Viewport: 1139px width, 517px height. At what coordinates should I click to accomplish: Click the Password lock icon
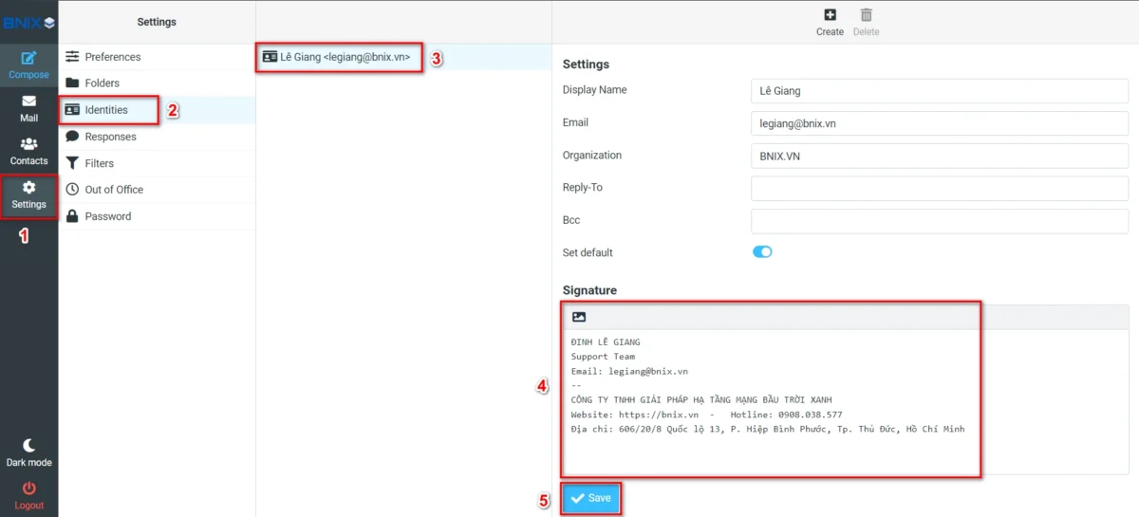click(72, 216)
